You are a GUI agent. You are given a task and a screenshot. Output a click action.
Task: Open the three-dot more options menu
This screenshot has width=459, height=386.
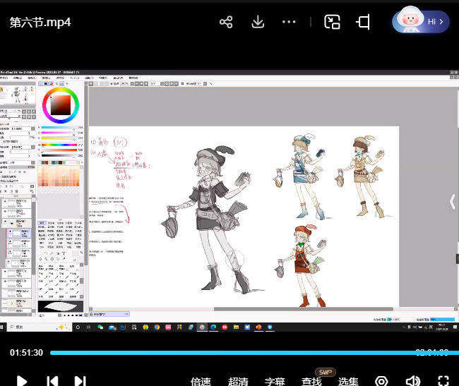pyautogui.click(x=289, y=22)
